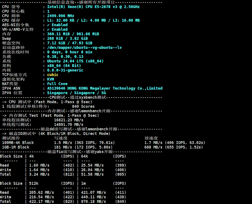Click the IOPS value '(849)'
The width and height of the screenshot is (252, 204).
(121, 202)
